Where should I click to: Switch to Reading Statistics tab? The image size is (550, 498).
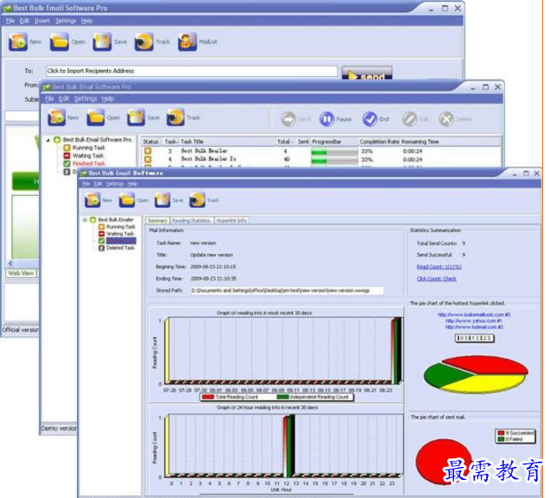click(x=192, y=221)
